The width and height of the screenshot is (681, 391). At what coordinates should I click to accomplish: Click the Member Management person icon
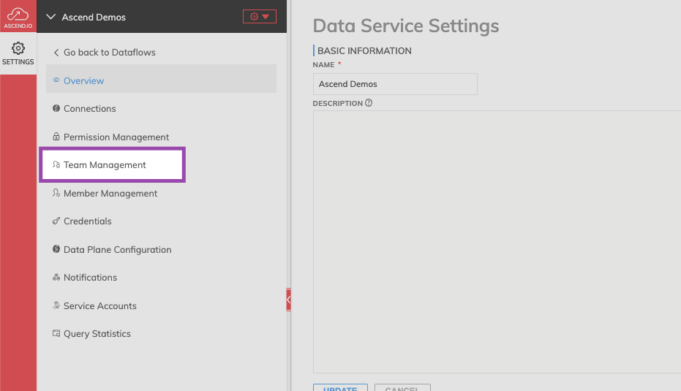(56, 193)
